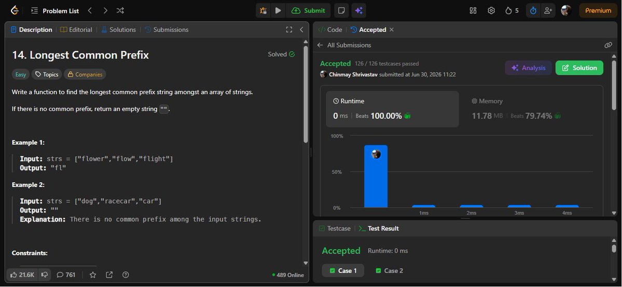Open the Problem List panel
This screenshot has height=287, width=622.
pyautogui.click(x=55, y=11)
